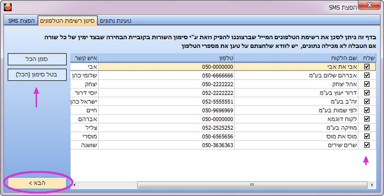Image resolution: width=384 pixels, height=196 pixels.
Task: Click phone number 050-3636363
Action: (218, 145)
